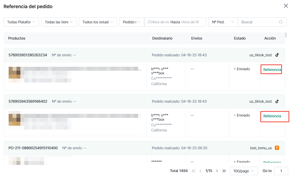The width and height of the screenshot is (294, 177).
Task: Click the Go to page number field
Action: (281, 171)
